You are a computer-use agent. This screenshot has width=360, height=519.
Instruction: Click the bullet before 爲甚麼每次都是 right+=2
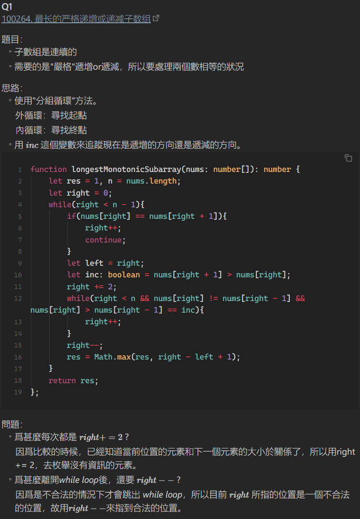pos(10,437)
